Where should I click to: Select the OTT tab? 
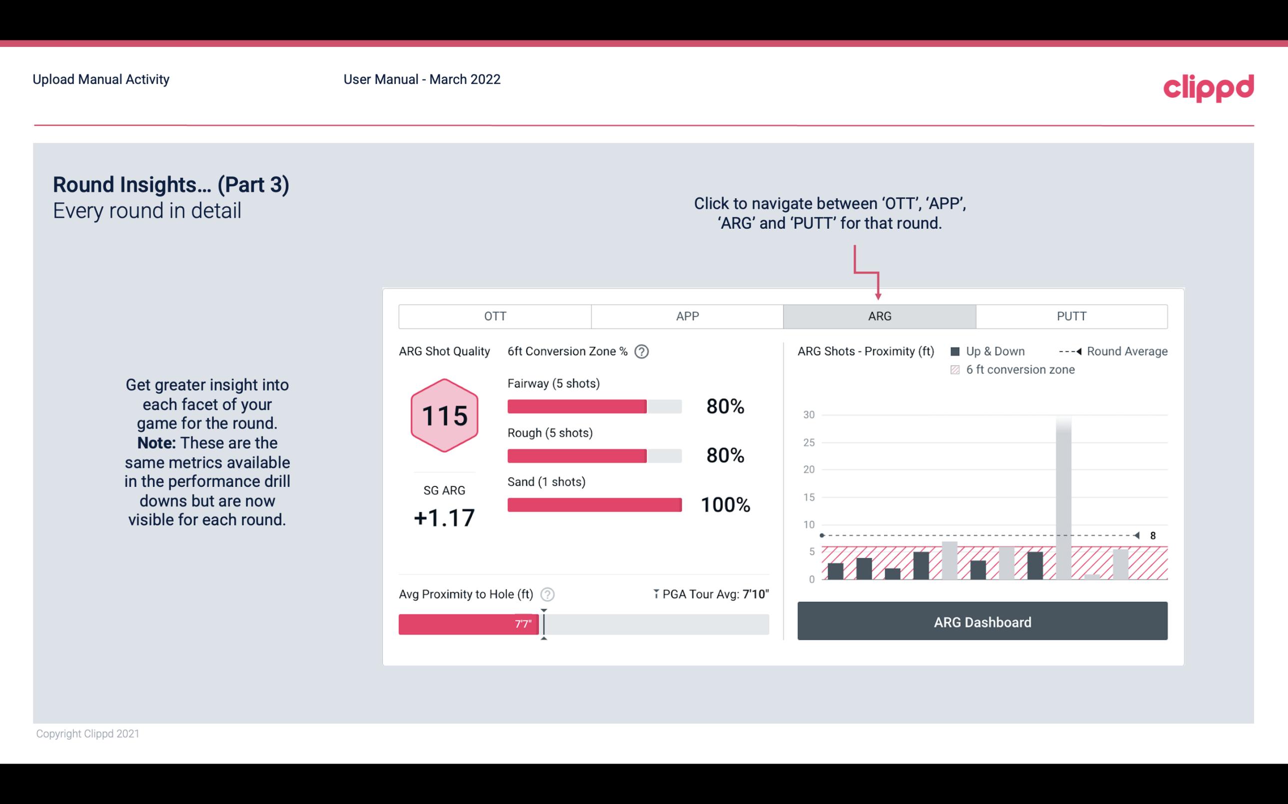pos(495,317)
